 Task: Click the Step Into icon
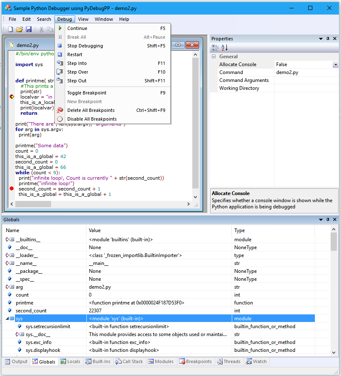[x=60, y=63]
